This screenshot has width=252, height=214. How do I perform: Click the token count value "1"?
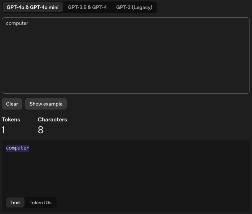[4, 130]
